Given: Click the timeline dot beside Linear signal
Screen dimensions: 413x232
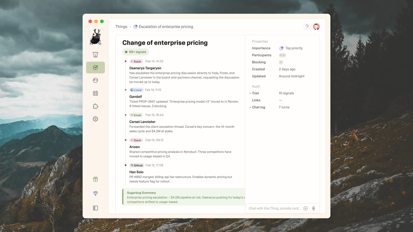Looking at the screenshot, I should pyautogui.click(x=126, y=90).
